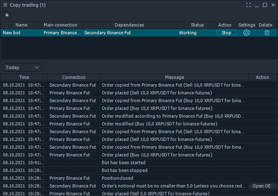The height and width of the screenshot is (196, 278).
Task: Select the Position closed log message
Action: tap(117, 178)
